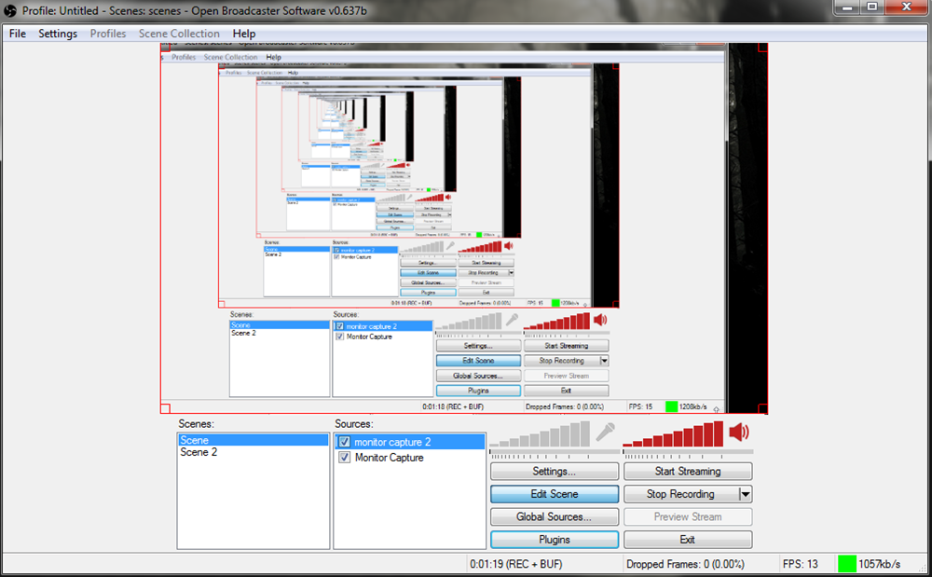Click the '0:01:19 (REC + BUF)' status text
This screenshot has width=932, height=577.
(516, 564)
